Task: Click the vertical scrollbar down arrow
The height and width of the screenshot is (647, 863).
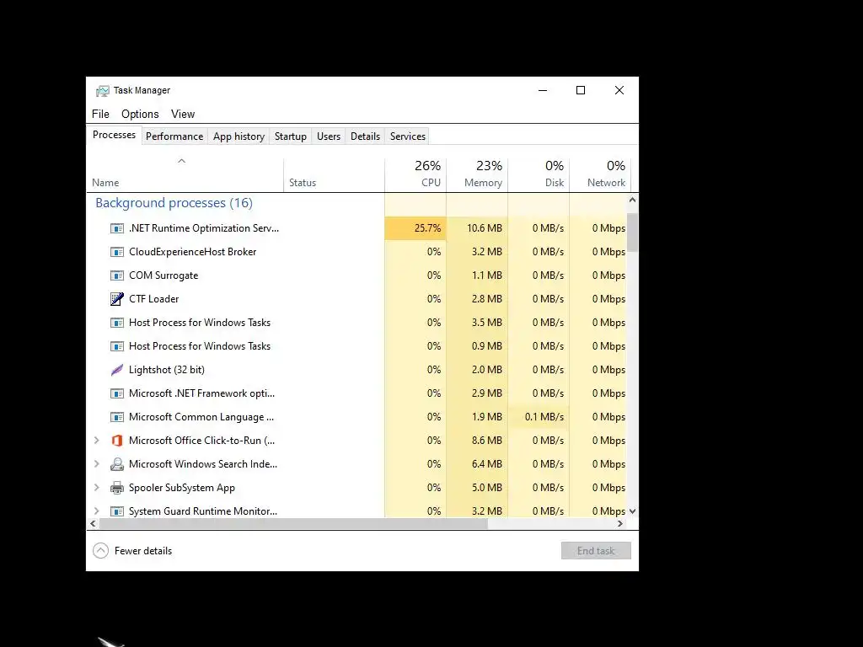Action: click(x=632, y=511)
